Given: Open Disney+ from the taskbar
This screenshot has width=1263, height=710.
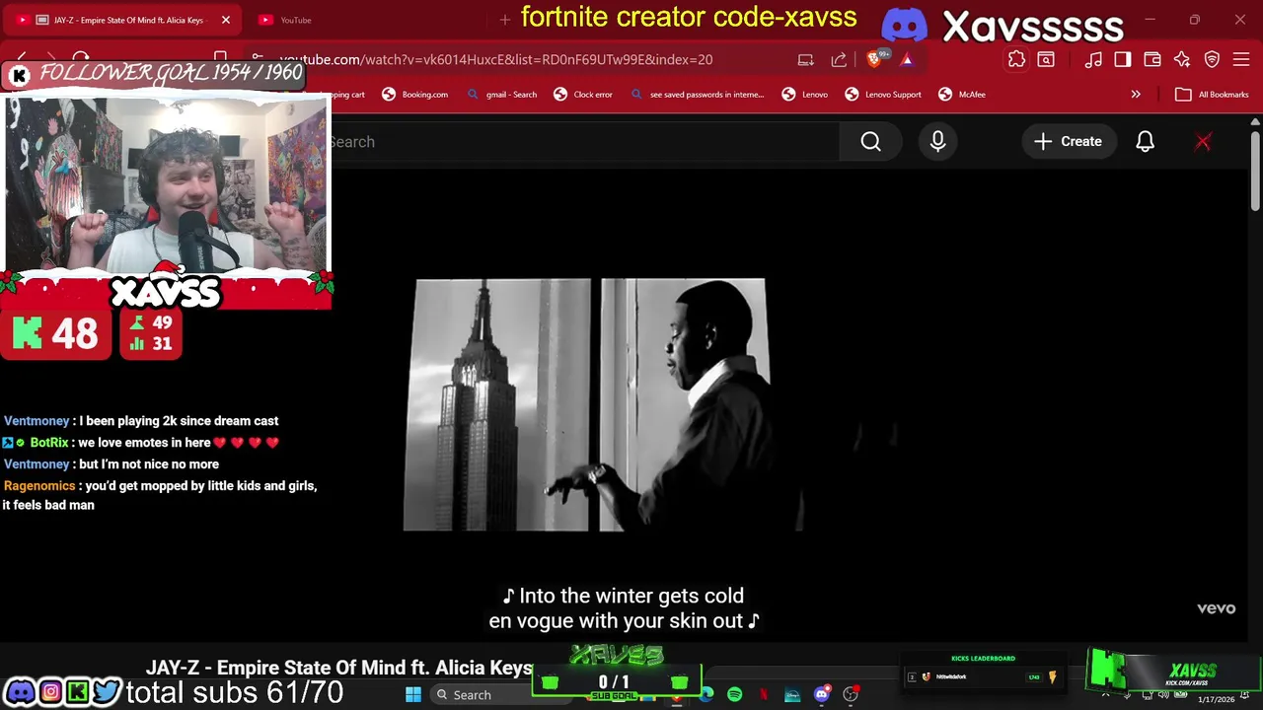Looking at the screenshot, I should click(x=792, y=695).
